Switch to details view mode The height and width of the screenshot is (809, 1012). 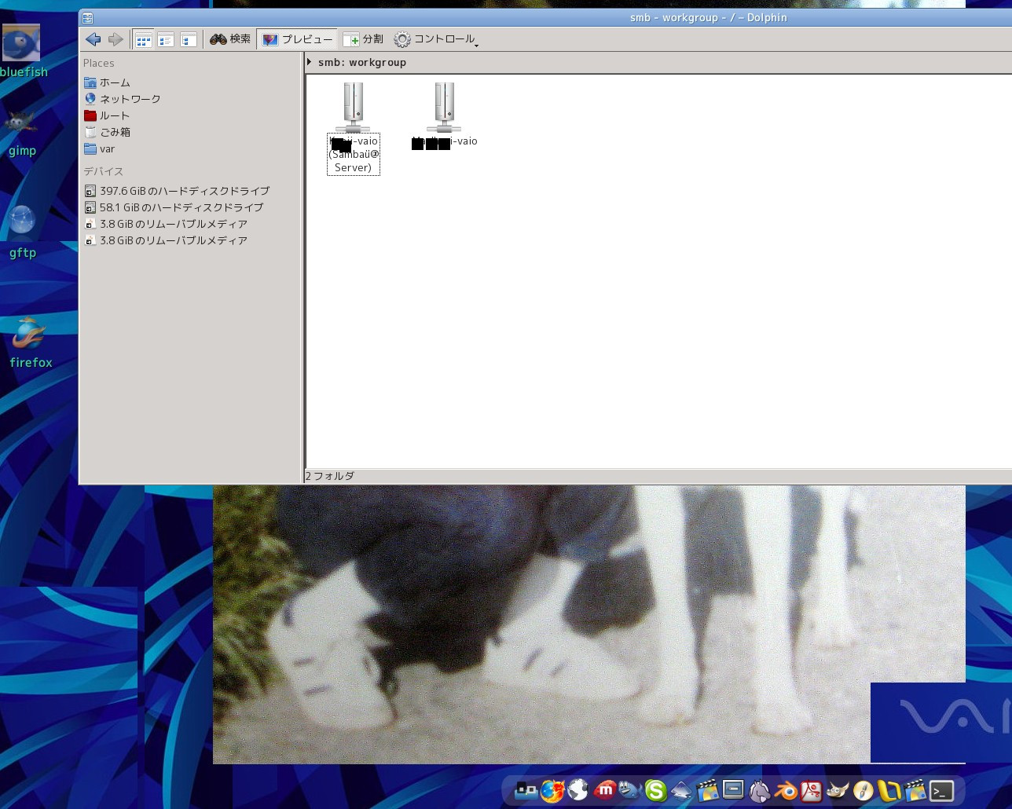(x=166, y=39)
